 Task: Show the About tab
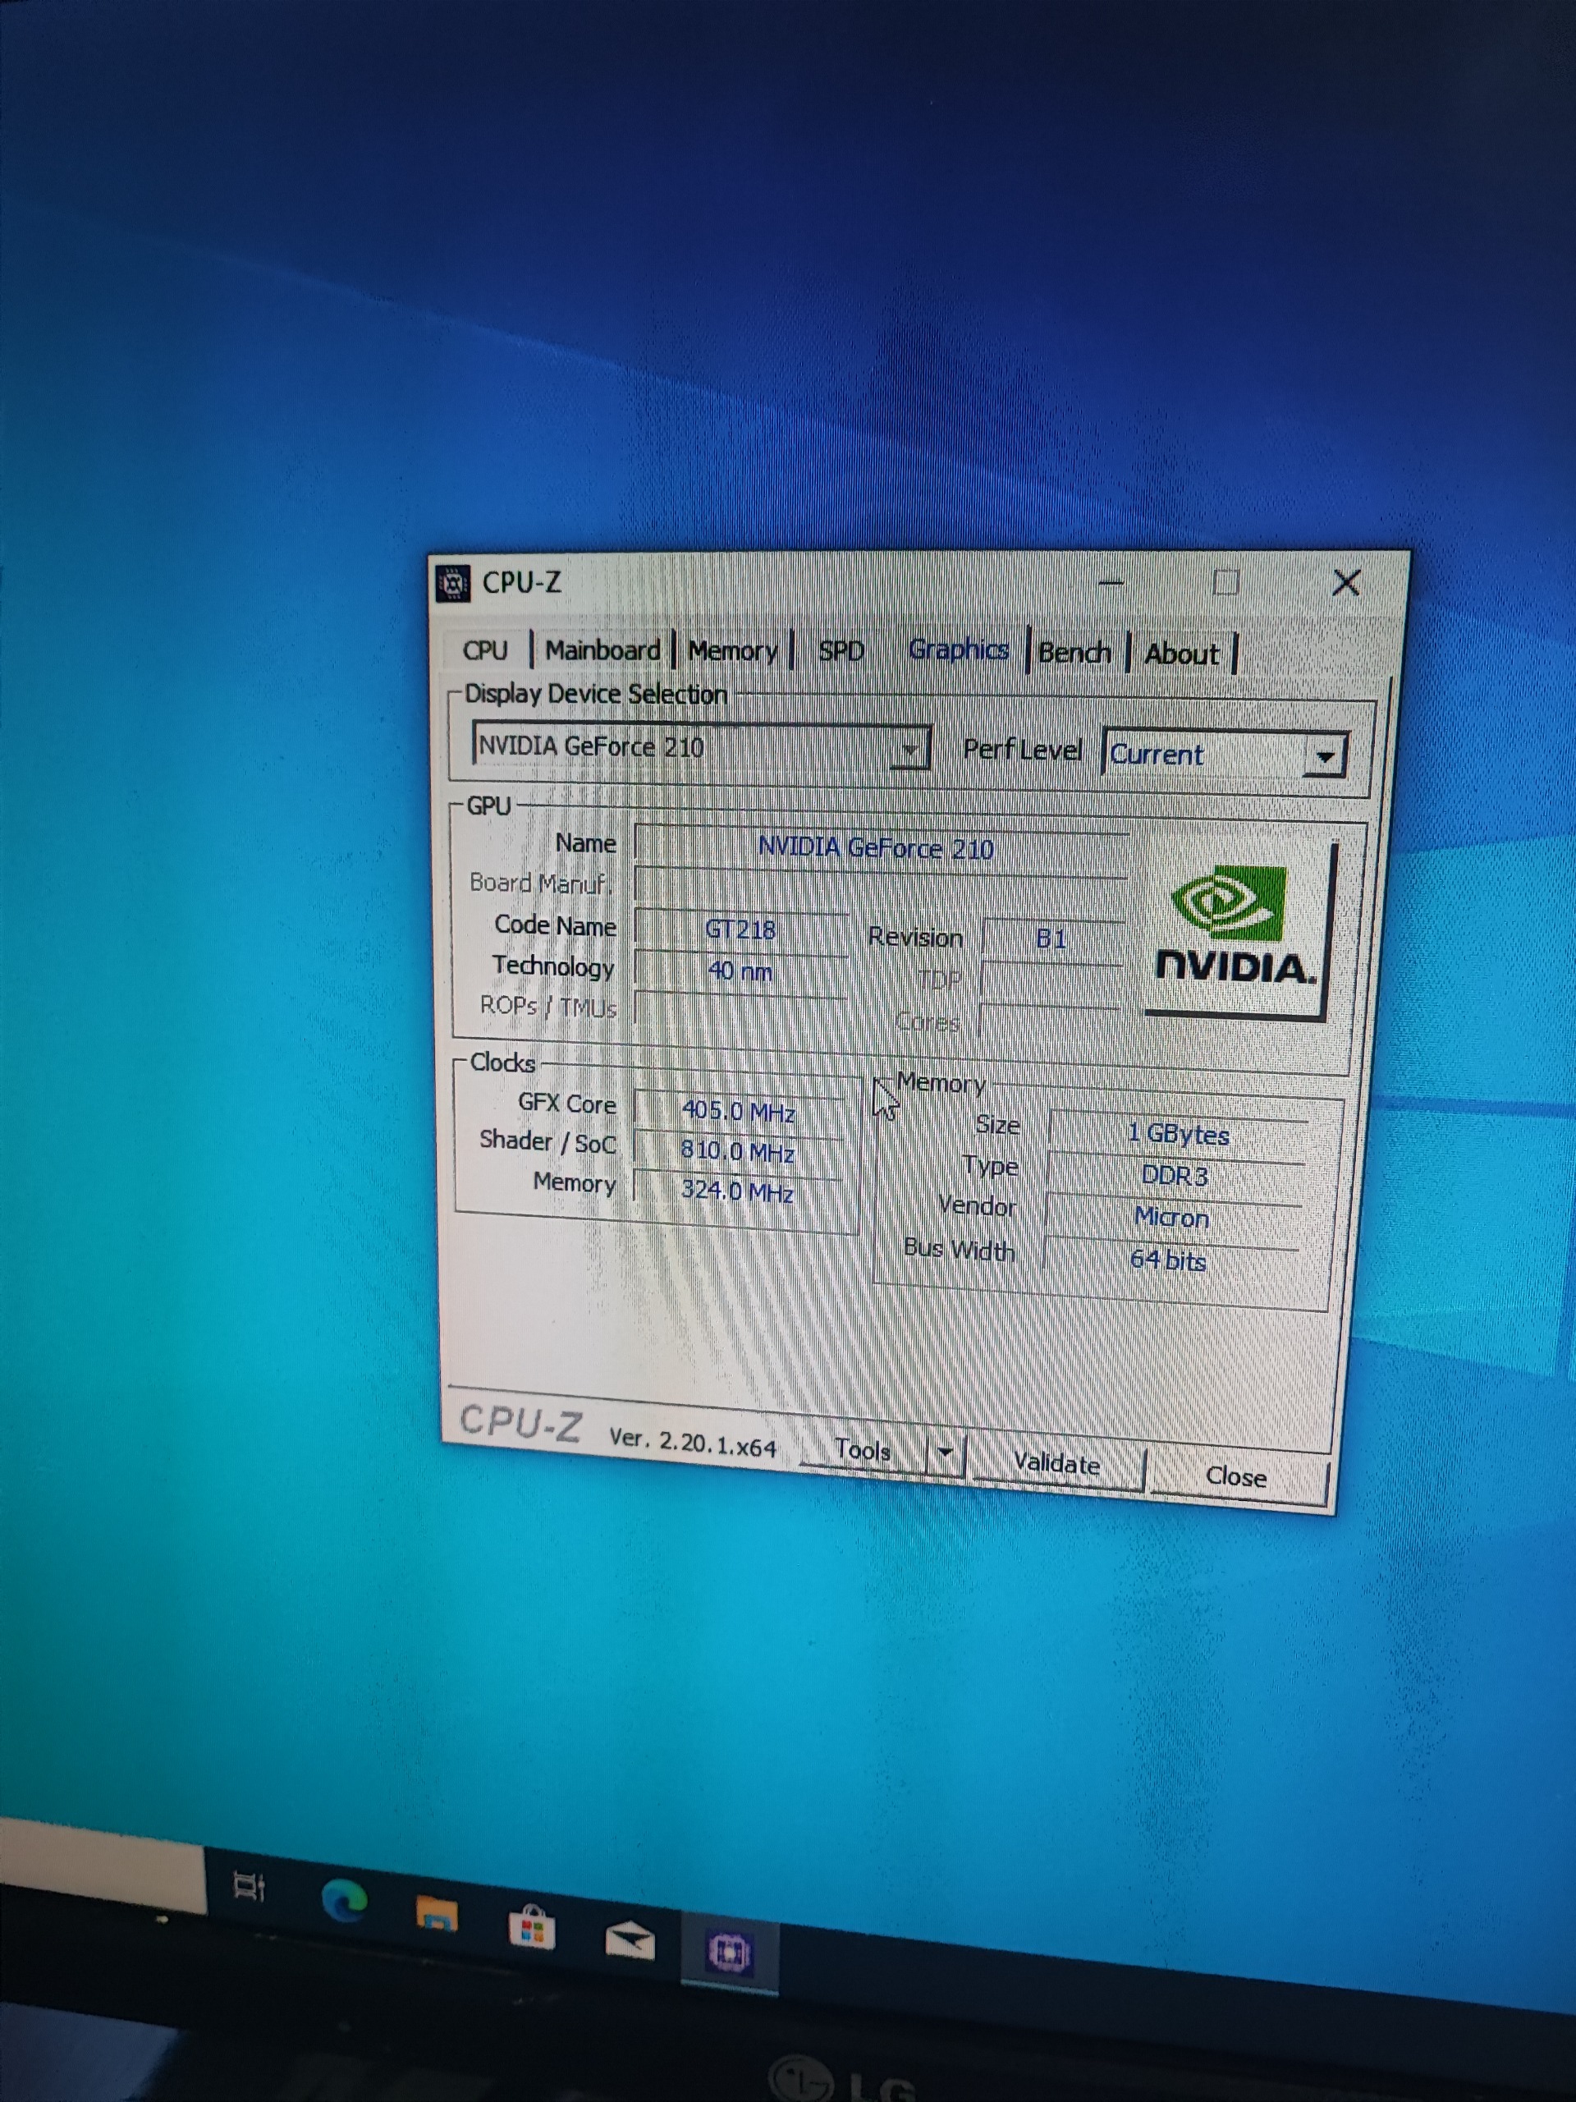pyautogui.click(x=1181, y=654)
